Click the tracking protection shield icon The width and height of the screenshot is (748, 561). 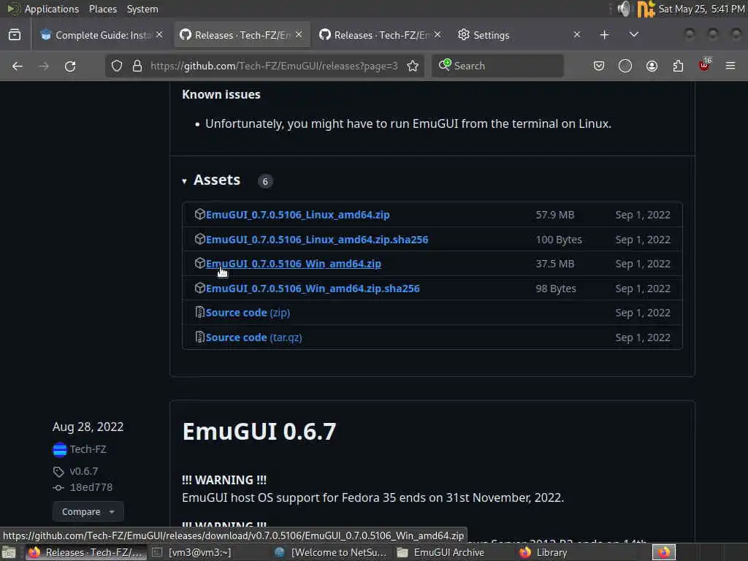tap(117, 66)
